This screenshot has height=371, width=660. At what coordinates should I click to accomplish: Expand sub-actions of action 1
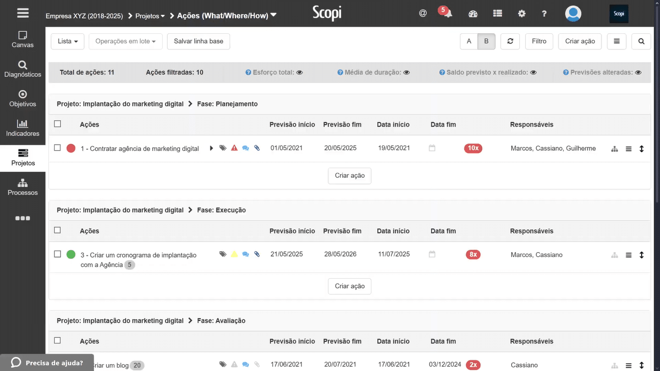[x=211, y=148]
